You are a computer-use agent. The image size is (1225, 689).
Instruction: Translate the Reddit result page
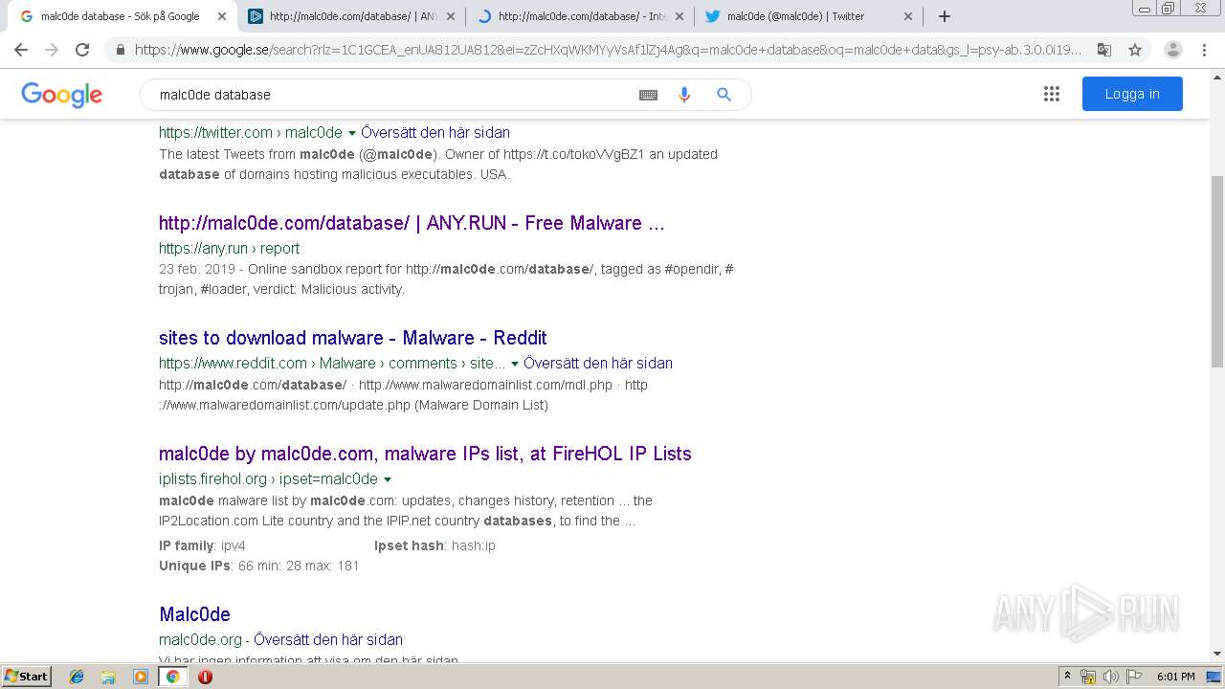(x=598, y=364)
